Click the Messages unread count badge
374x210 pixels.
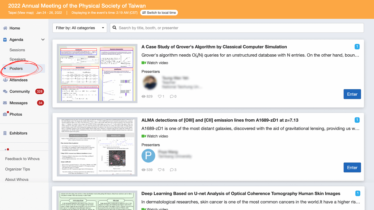[40, 103]
